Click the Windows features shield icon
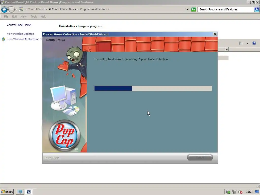The image size is (260, 195). point(4,39)
